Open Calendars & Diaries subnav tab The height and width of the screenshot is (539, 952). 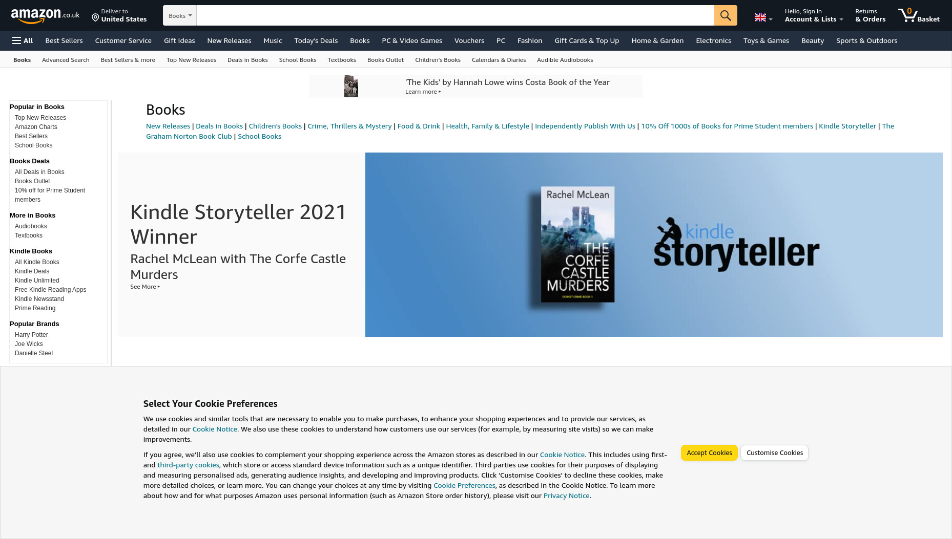click(x=499, y=60)
